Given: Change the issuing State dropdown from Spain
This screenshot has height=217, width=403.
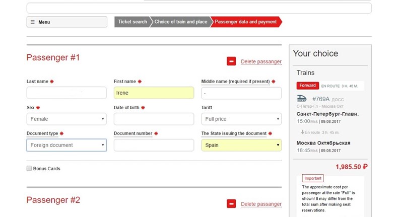Looking at the screenshot, I should [x=241, y=145].
